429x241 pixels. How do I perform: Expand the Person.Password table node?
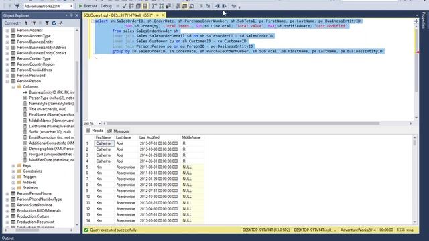(7, 76)
